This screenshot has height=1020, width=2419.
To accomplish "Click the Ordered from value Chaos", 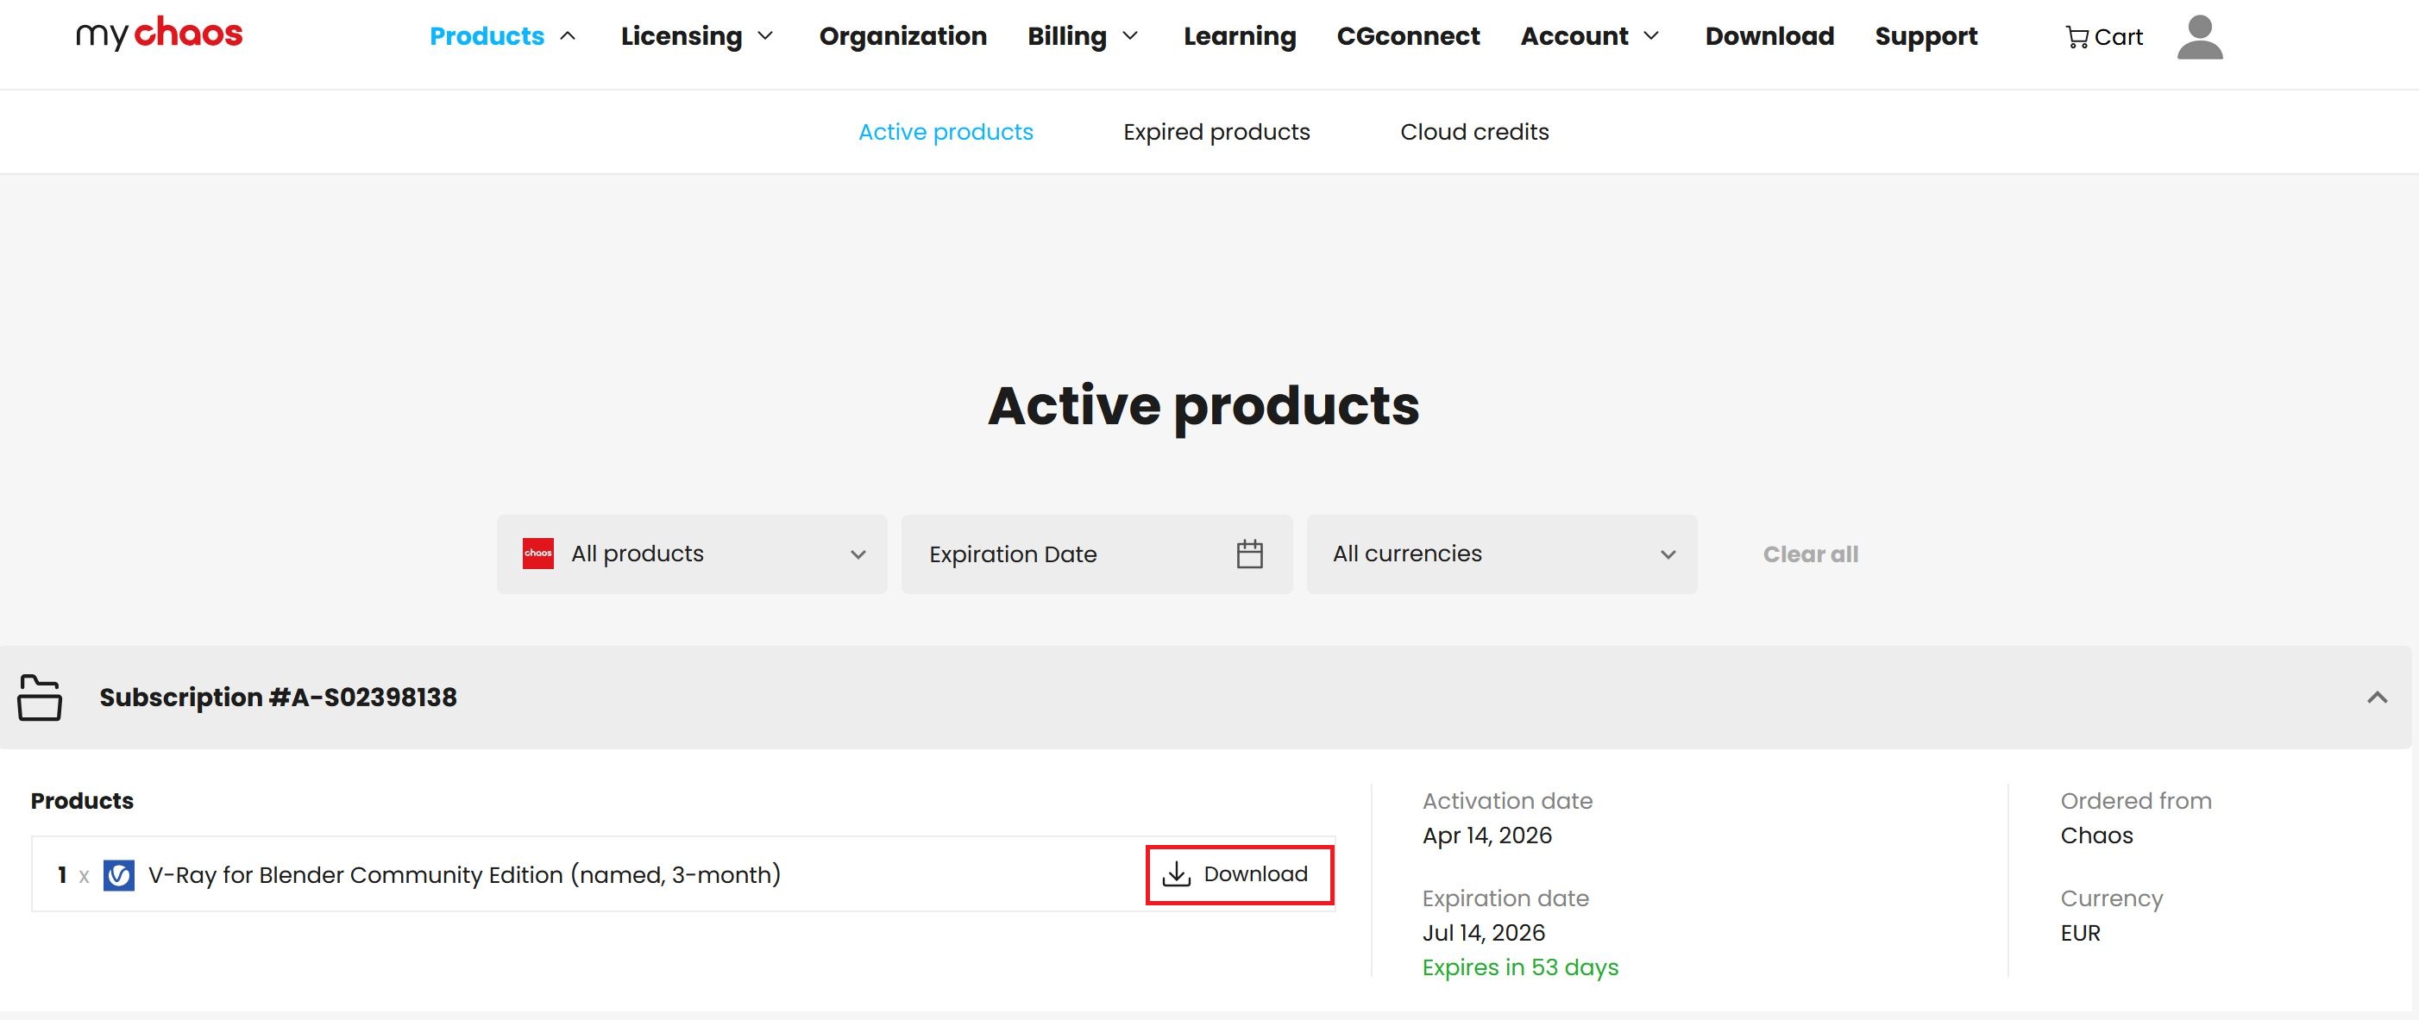I will [2096, 835].
